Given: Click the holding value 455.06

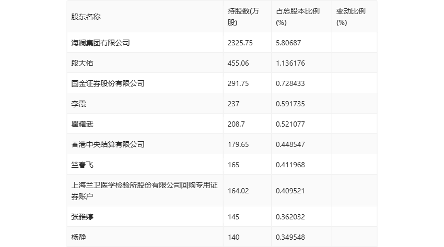Looking at the screenshot, I should point(238,63).
